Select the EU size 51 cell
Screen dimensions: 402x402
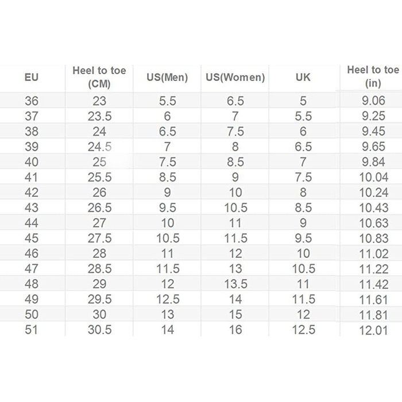32,330
